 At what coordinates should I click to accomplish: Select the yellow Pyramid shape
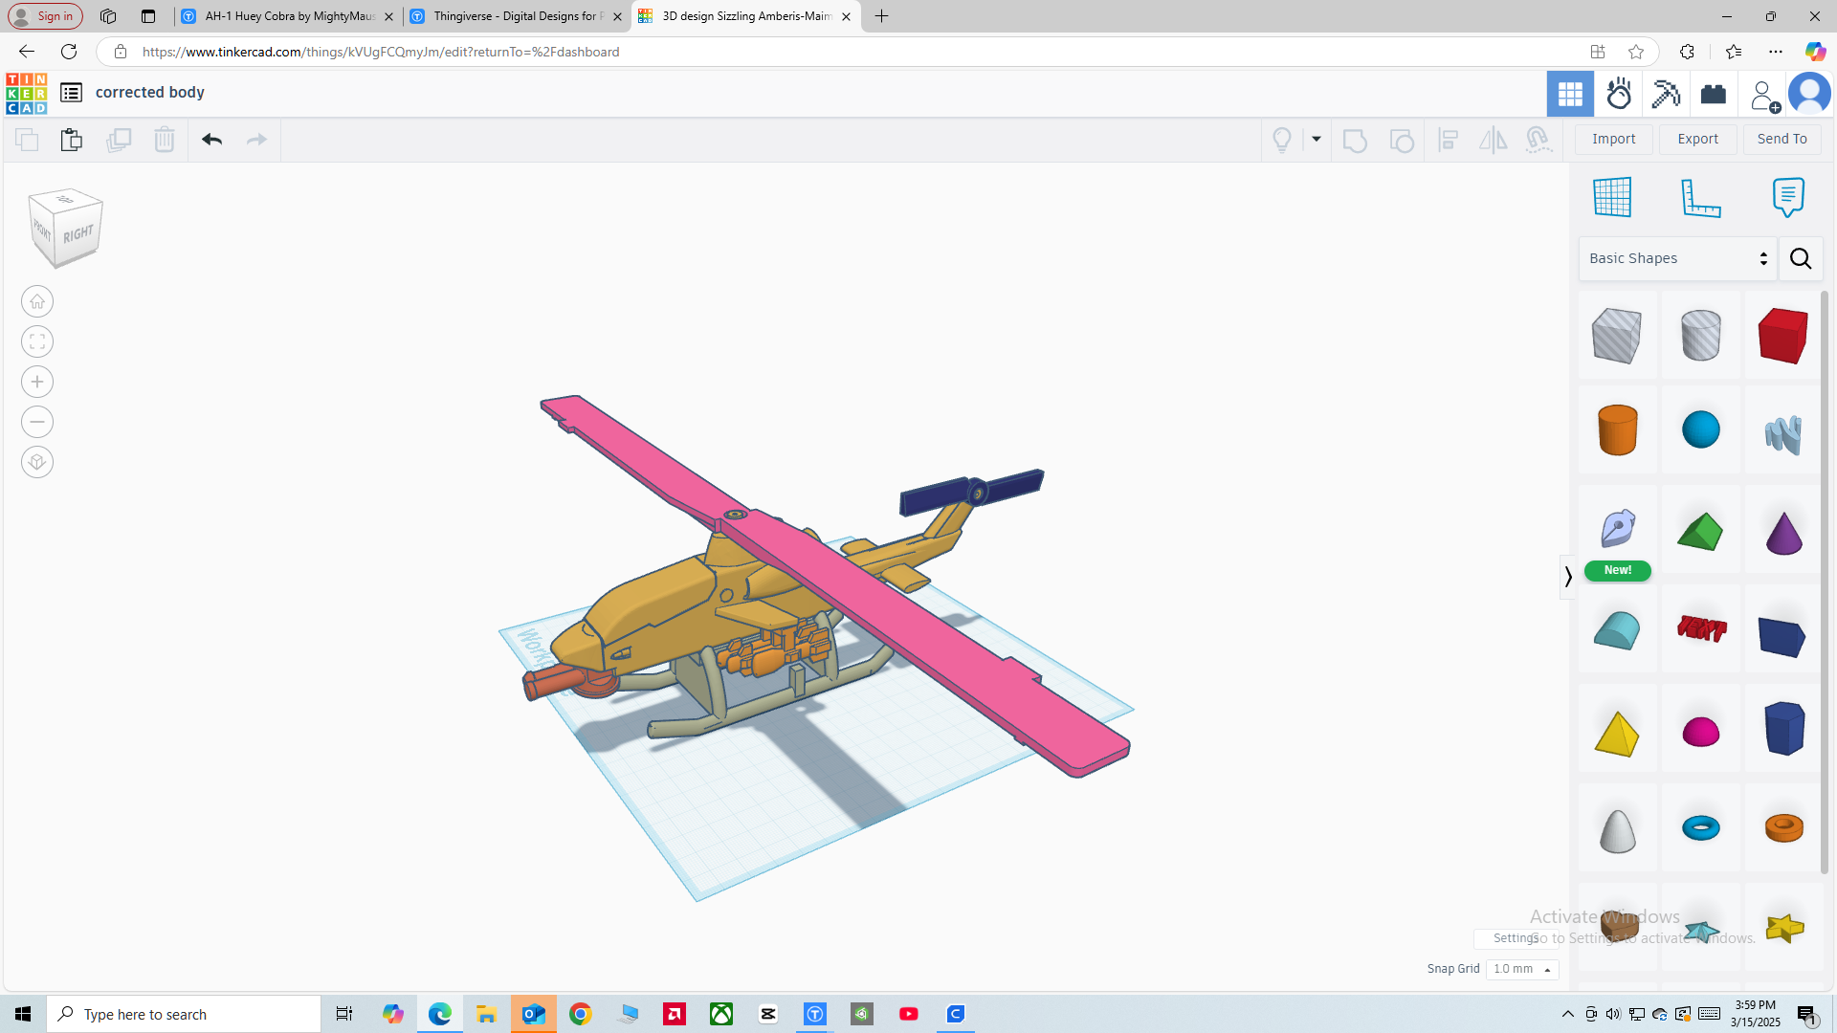pos(1617,733)
